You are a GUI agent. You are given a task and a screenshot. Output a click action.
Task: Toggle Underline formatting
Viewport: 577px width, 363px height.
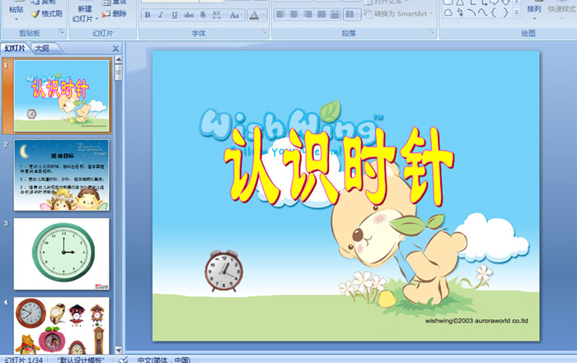[175, 15]
